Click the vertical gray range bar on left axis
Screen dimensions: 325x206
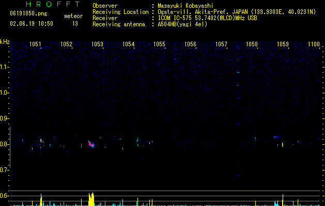pyautogui.click(x=10, y=147)
